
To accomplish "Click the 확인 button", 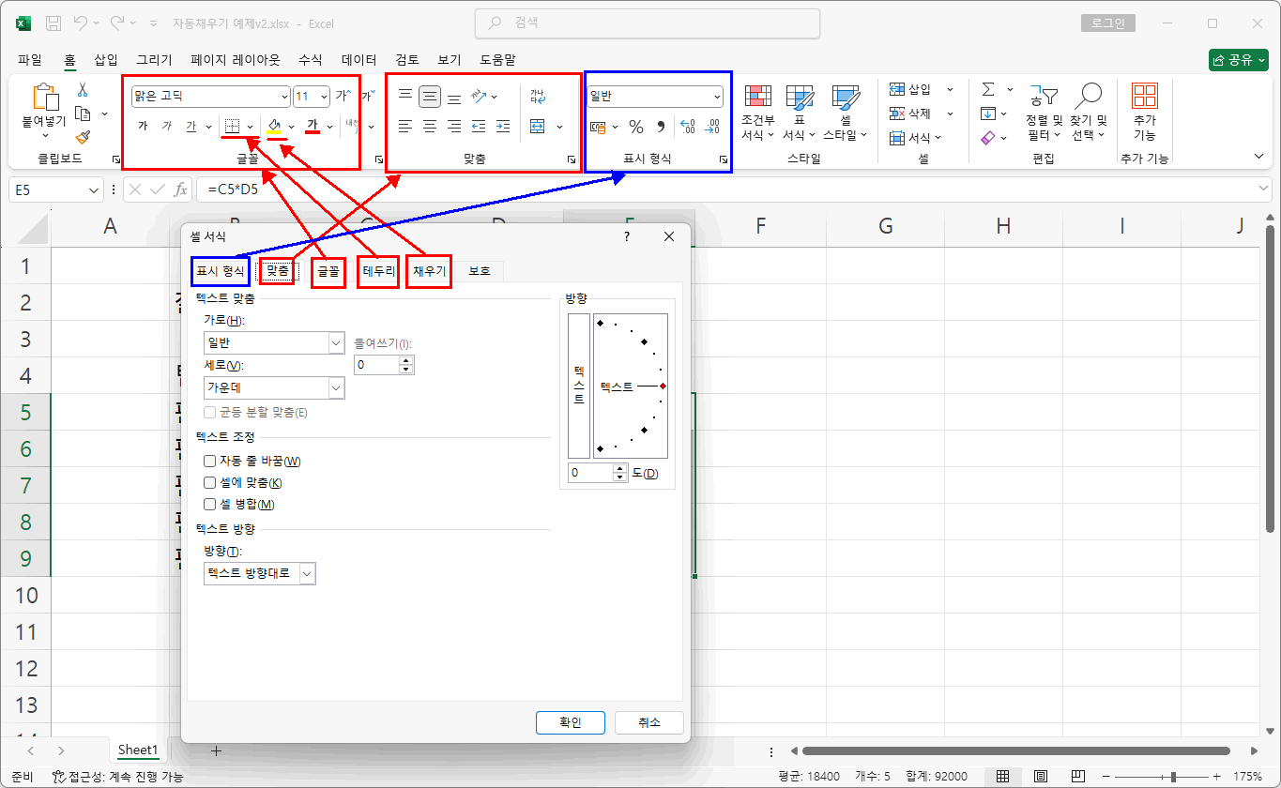I will coord(571,722).
